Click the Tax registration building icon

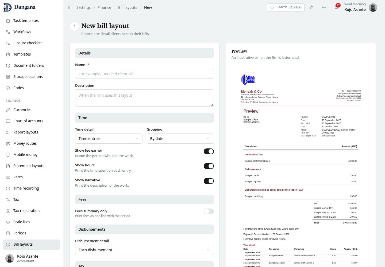click(8, 211)
